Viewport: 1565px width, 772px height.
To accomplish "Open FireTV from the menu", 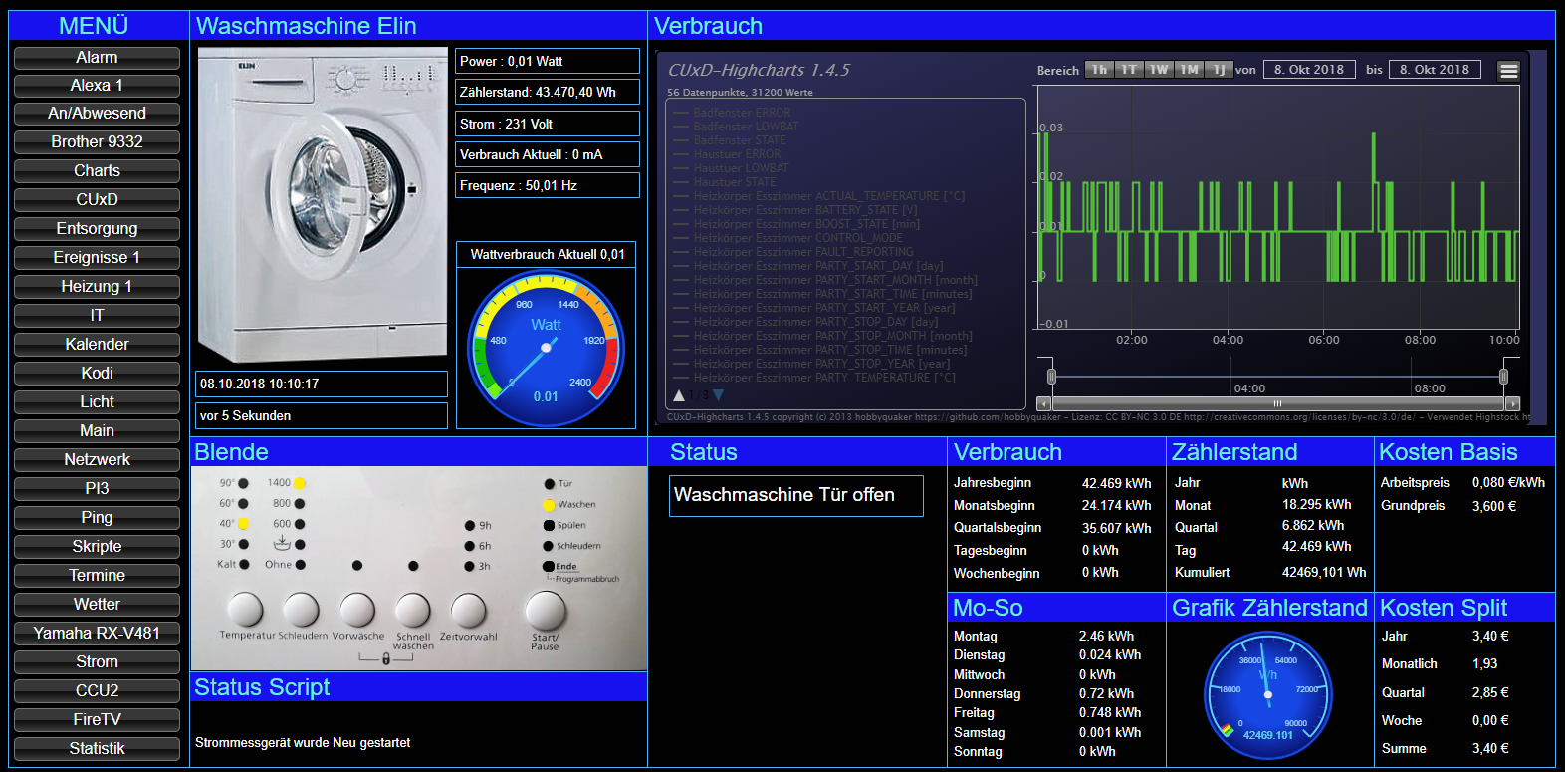I will click(x=97, y=720).
